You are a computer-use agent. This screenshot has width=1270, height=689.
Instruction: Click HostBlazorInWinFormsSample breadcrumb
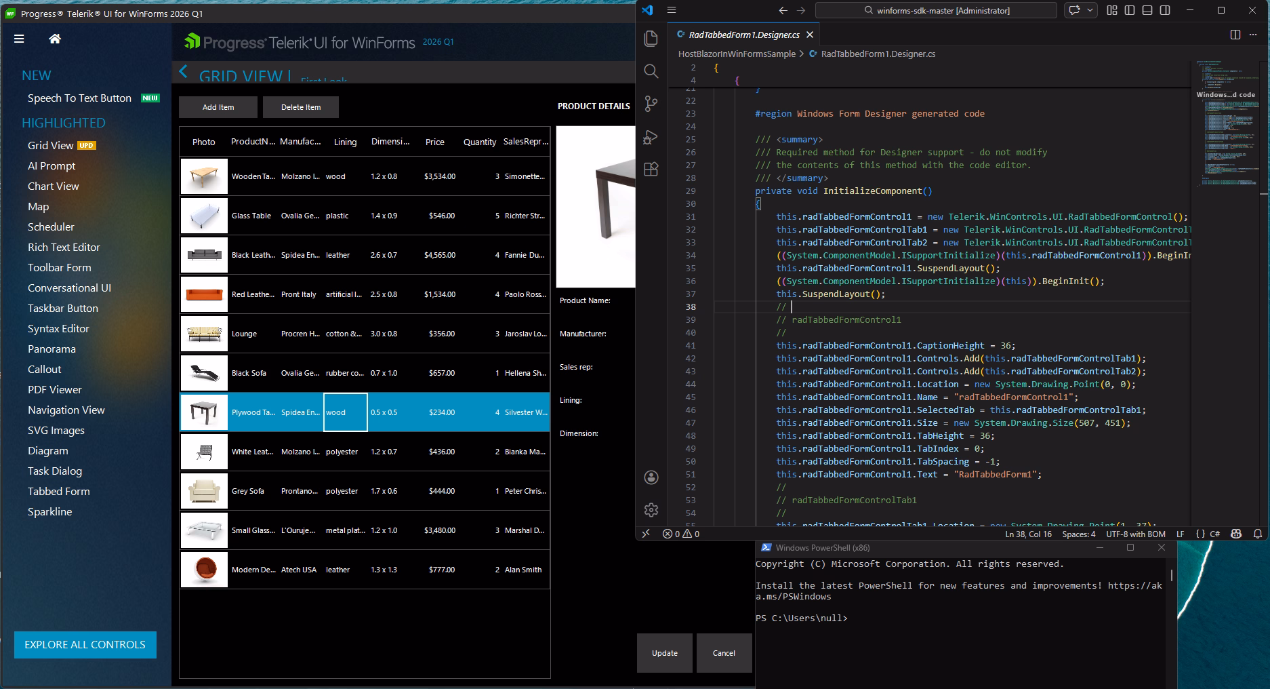tap(737, 54)
